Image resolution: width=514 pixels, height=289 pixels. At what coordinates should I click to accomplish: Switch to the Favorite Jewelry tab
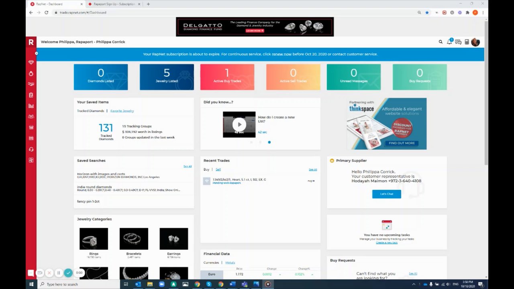click(122, 111)
